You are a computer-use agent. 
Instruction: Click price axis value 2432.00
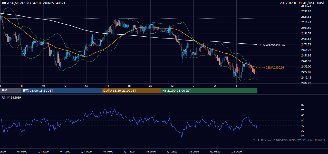pos(306,66)
